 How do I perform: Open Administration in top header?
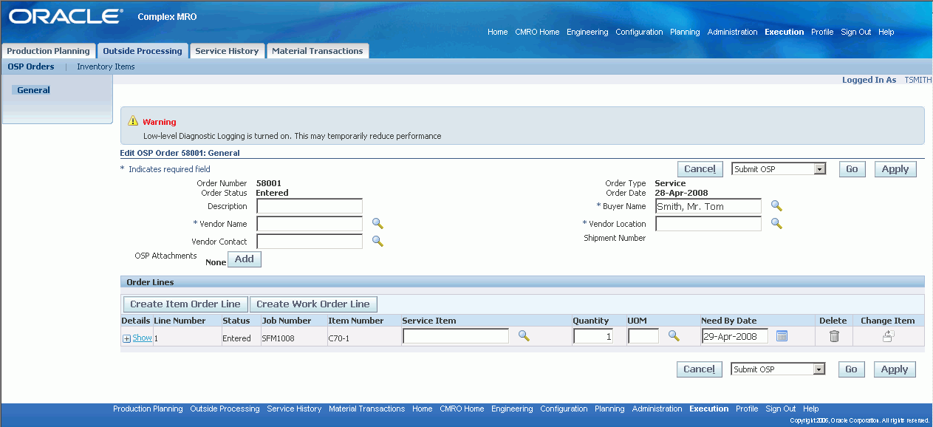pos(732,32)
